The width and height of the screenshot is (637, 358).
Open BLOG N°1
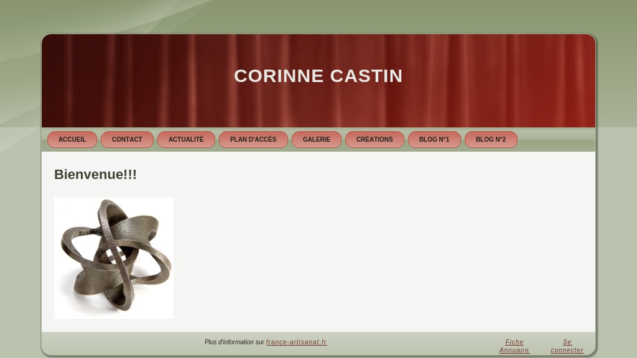pos(434,139)
